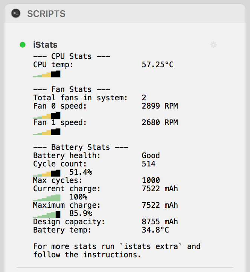Click the '100%' current charge percentage text

tap(78, 197)
